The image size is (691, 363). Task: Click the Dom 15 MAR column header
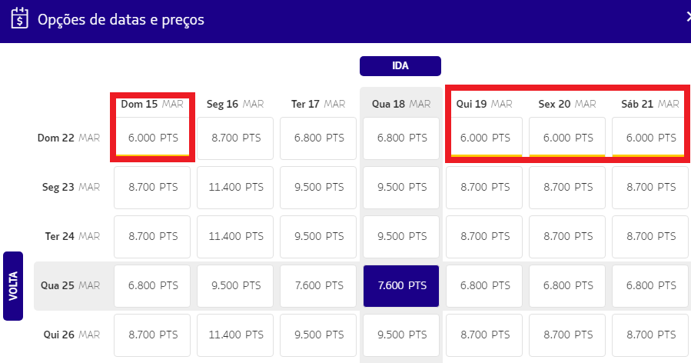pos(151,103)
